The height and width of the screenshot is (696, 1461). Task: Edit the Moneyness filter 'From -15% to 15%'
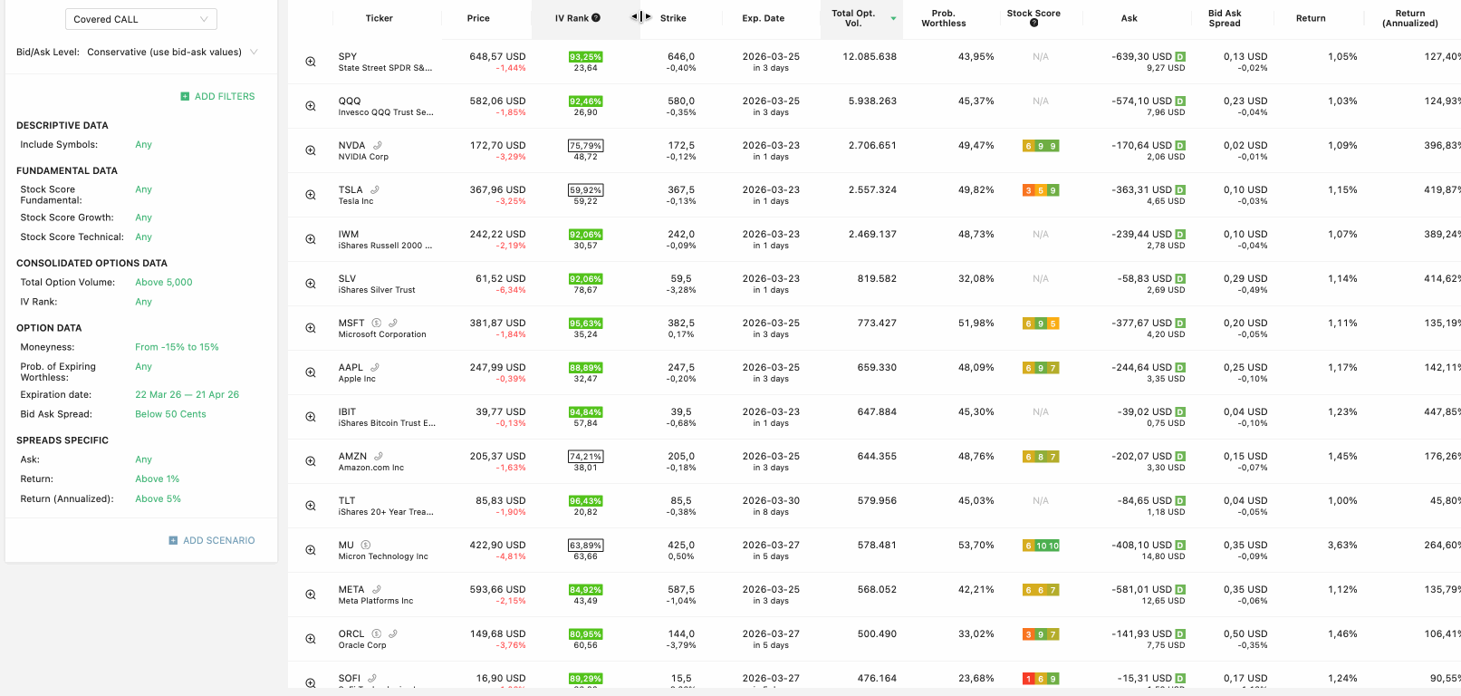(177, 347)
